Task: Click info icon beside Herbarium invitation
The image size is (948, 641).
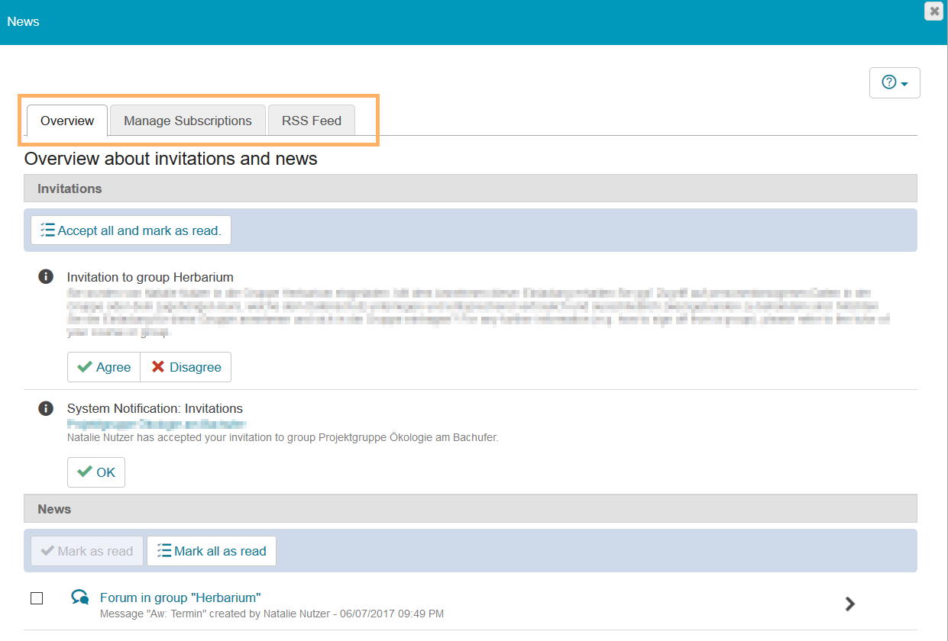Action: click(46, 276)
